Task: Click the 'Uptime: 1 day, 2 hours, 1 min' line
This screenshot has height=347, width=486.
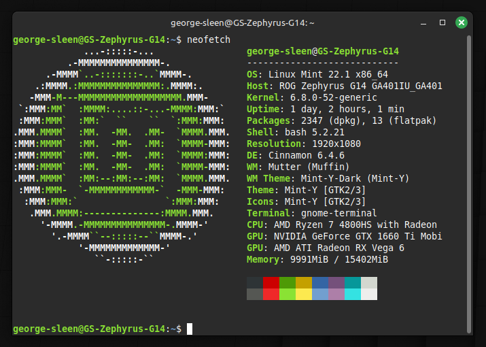Action: coord(326,110)
